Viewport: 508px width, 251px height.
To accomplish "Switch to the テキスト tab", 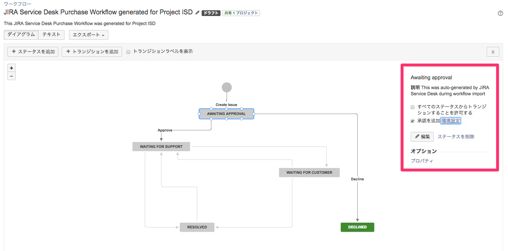I will coord(51,35).
